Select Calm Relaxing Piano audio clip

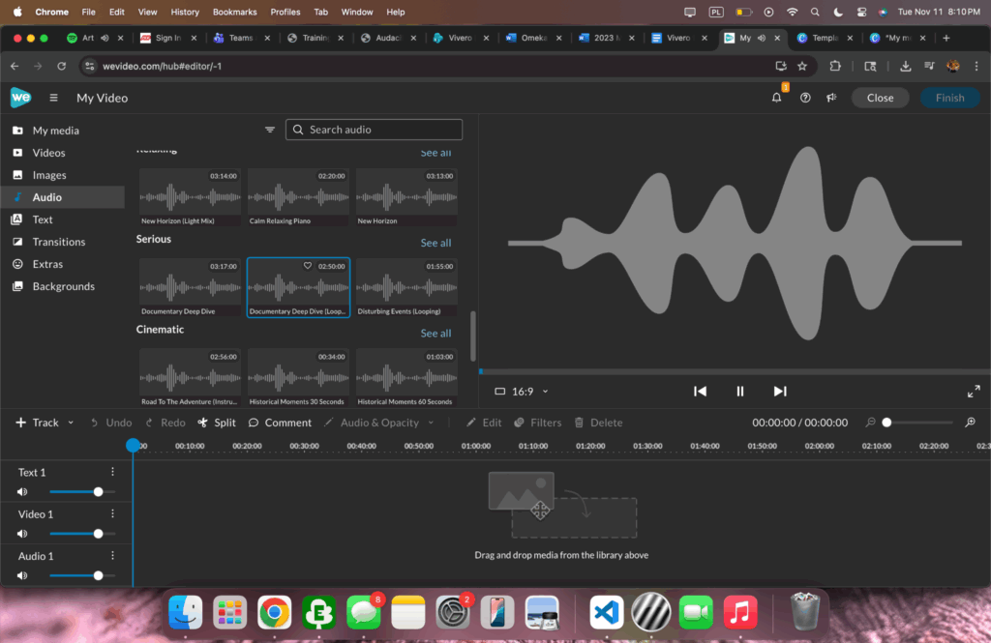point(298,197)
